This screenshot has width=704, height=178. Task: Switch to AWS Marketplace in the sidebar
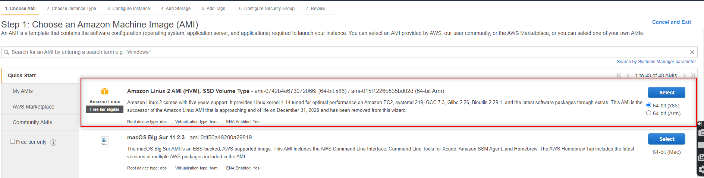tap(34, 107)
